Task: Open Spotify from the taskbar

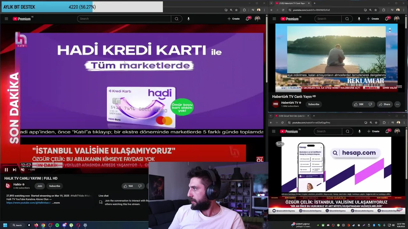Action: coord(57,225)
